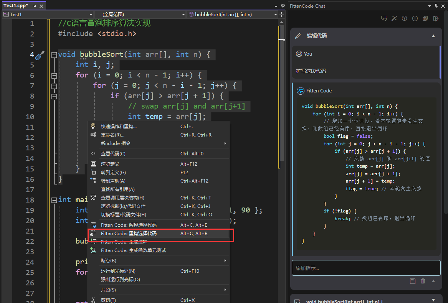Click the 添加指示 instruction input field
Image resolution: width=448 pixels, height=303 pixels.
[366, 268]
